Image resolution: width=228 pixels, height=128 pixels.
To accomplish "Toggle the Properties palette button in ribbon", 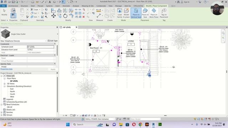I will 13,16.
